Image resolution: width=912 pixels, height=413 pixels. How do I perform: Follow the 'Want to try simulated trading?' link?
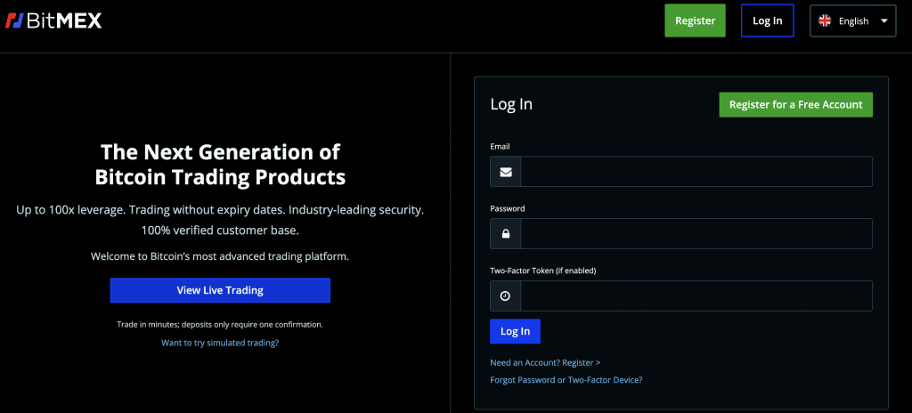220,343
